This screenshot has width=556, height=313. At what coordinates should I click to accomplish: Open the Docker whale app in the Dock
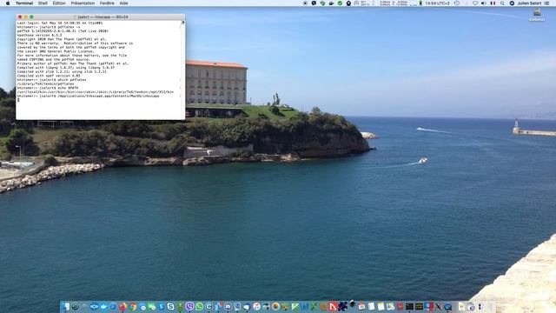[x=104, y=306]
